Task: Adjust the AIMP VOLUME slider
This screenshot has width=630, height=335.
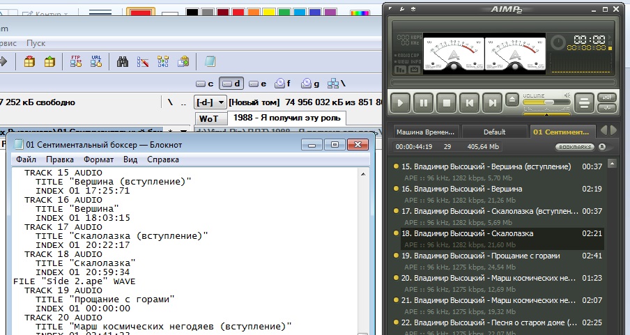Action: (x=546, y=102)
